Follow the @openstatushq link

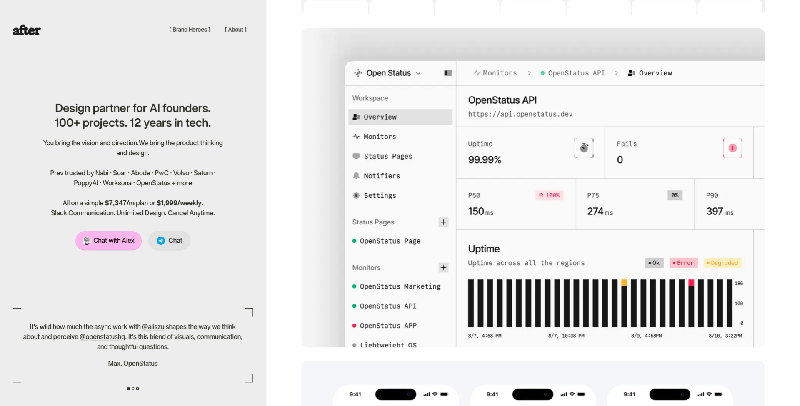tap(102, 337)
